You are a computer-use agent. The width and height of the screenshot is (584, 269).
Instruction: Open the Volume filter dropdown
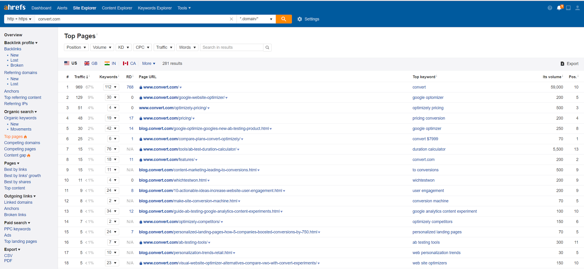coord(102,47)
